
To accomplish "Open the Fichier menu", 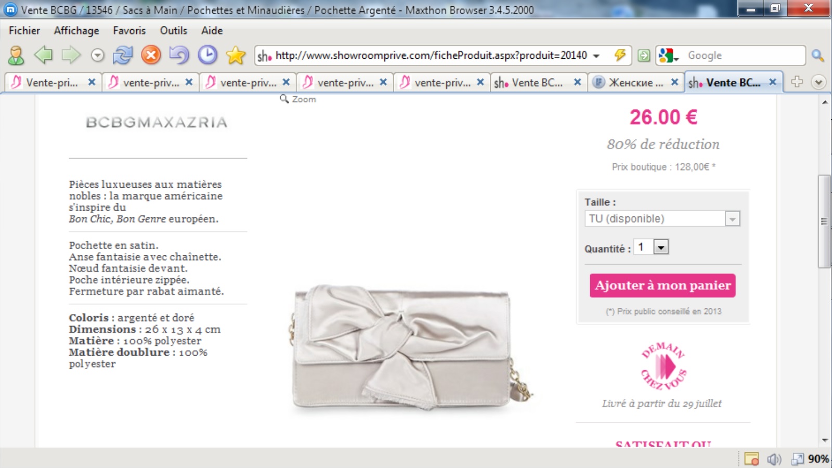I will coord(24,31).
